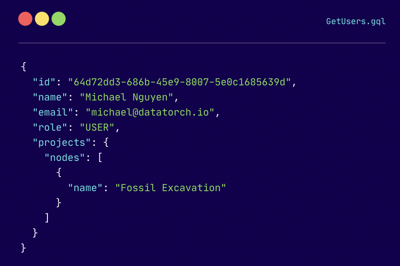Image resolution: width=400 pixels, height=266 pixels.
Task: Click the first "name" key
Action: 50,97
